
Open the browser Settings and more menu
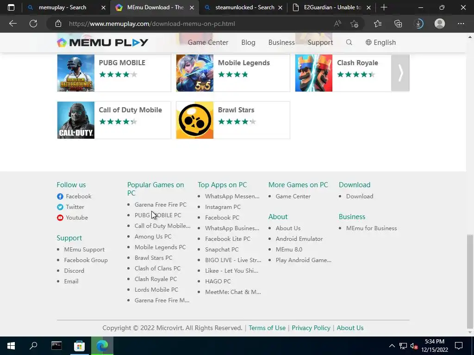click(461, 24)
